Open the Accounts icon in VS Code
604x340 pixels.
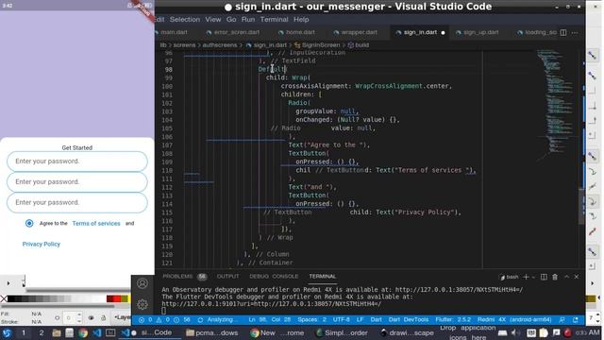pyautogui.click(x=143, y=283)
